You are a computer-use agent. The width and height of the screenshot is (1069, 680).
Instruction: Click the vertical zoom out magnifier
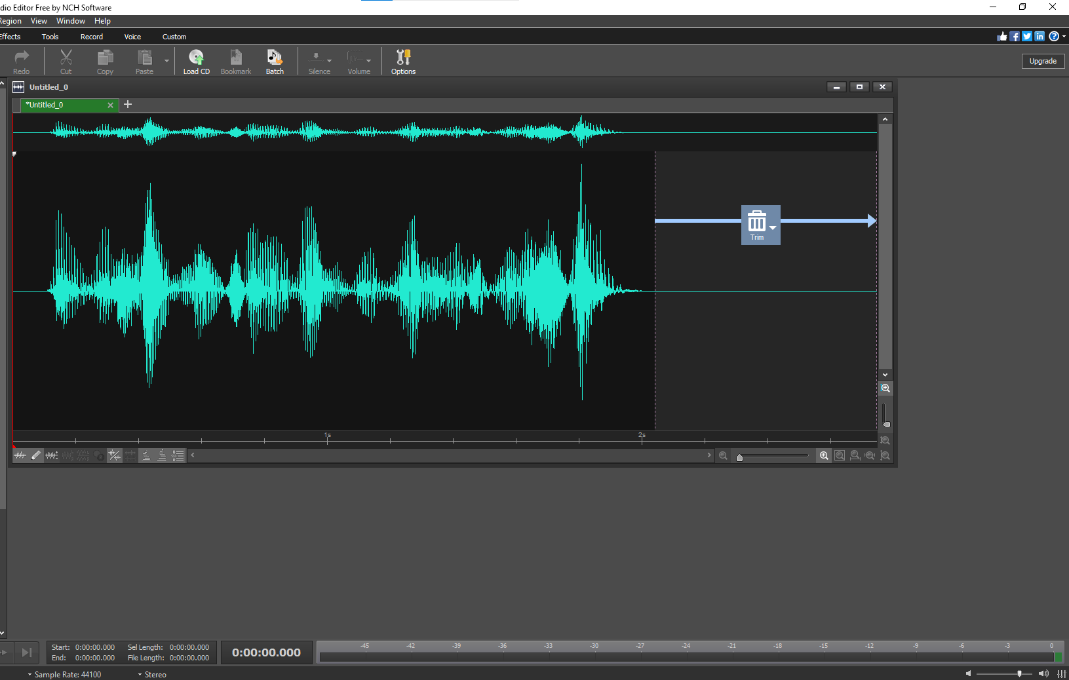(x=885, y=440)
